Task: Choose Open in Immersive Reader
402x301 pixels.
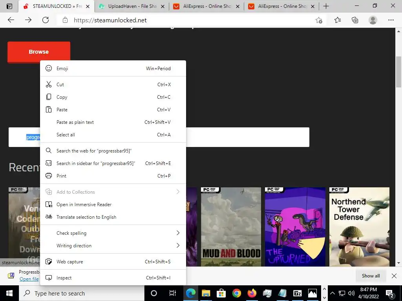Action: click(x=113, y=205)
